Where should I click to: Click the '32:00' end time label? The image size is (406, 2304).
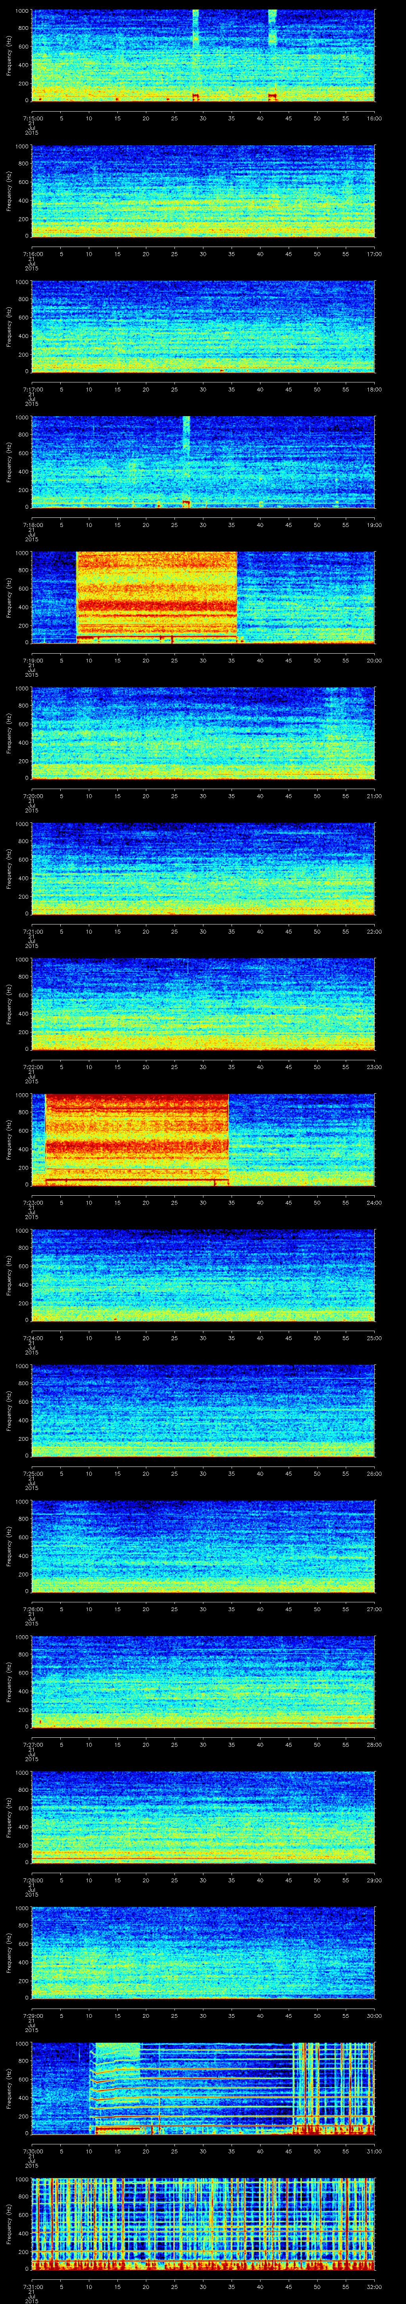(374, 2286)
